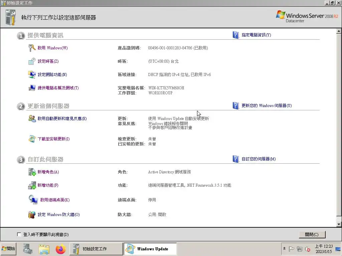Open the 新增角色(A) link
Screen dimensions: 342x256
(48, 172)
